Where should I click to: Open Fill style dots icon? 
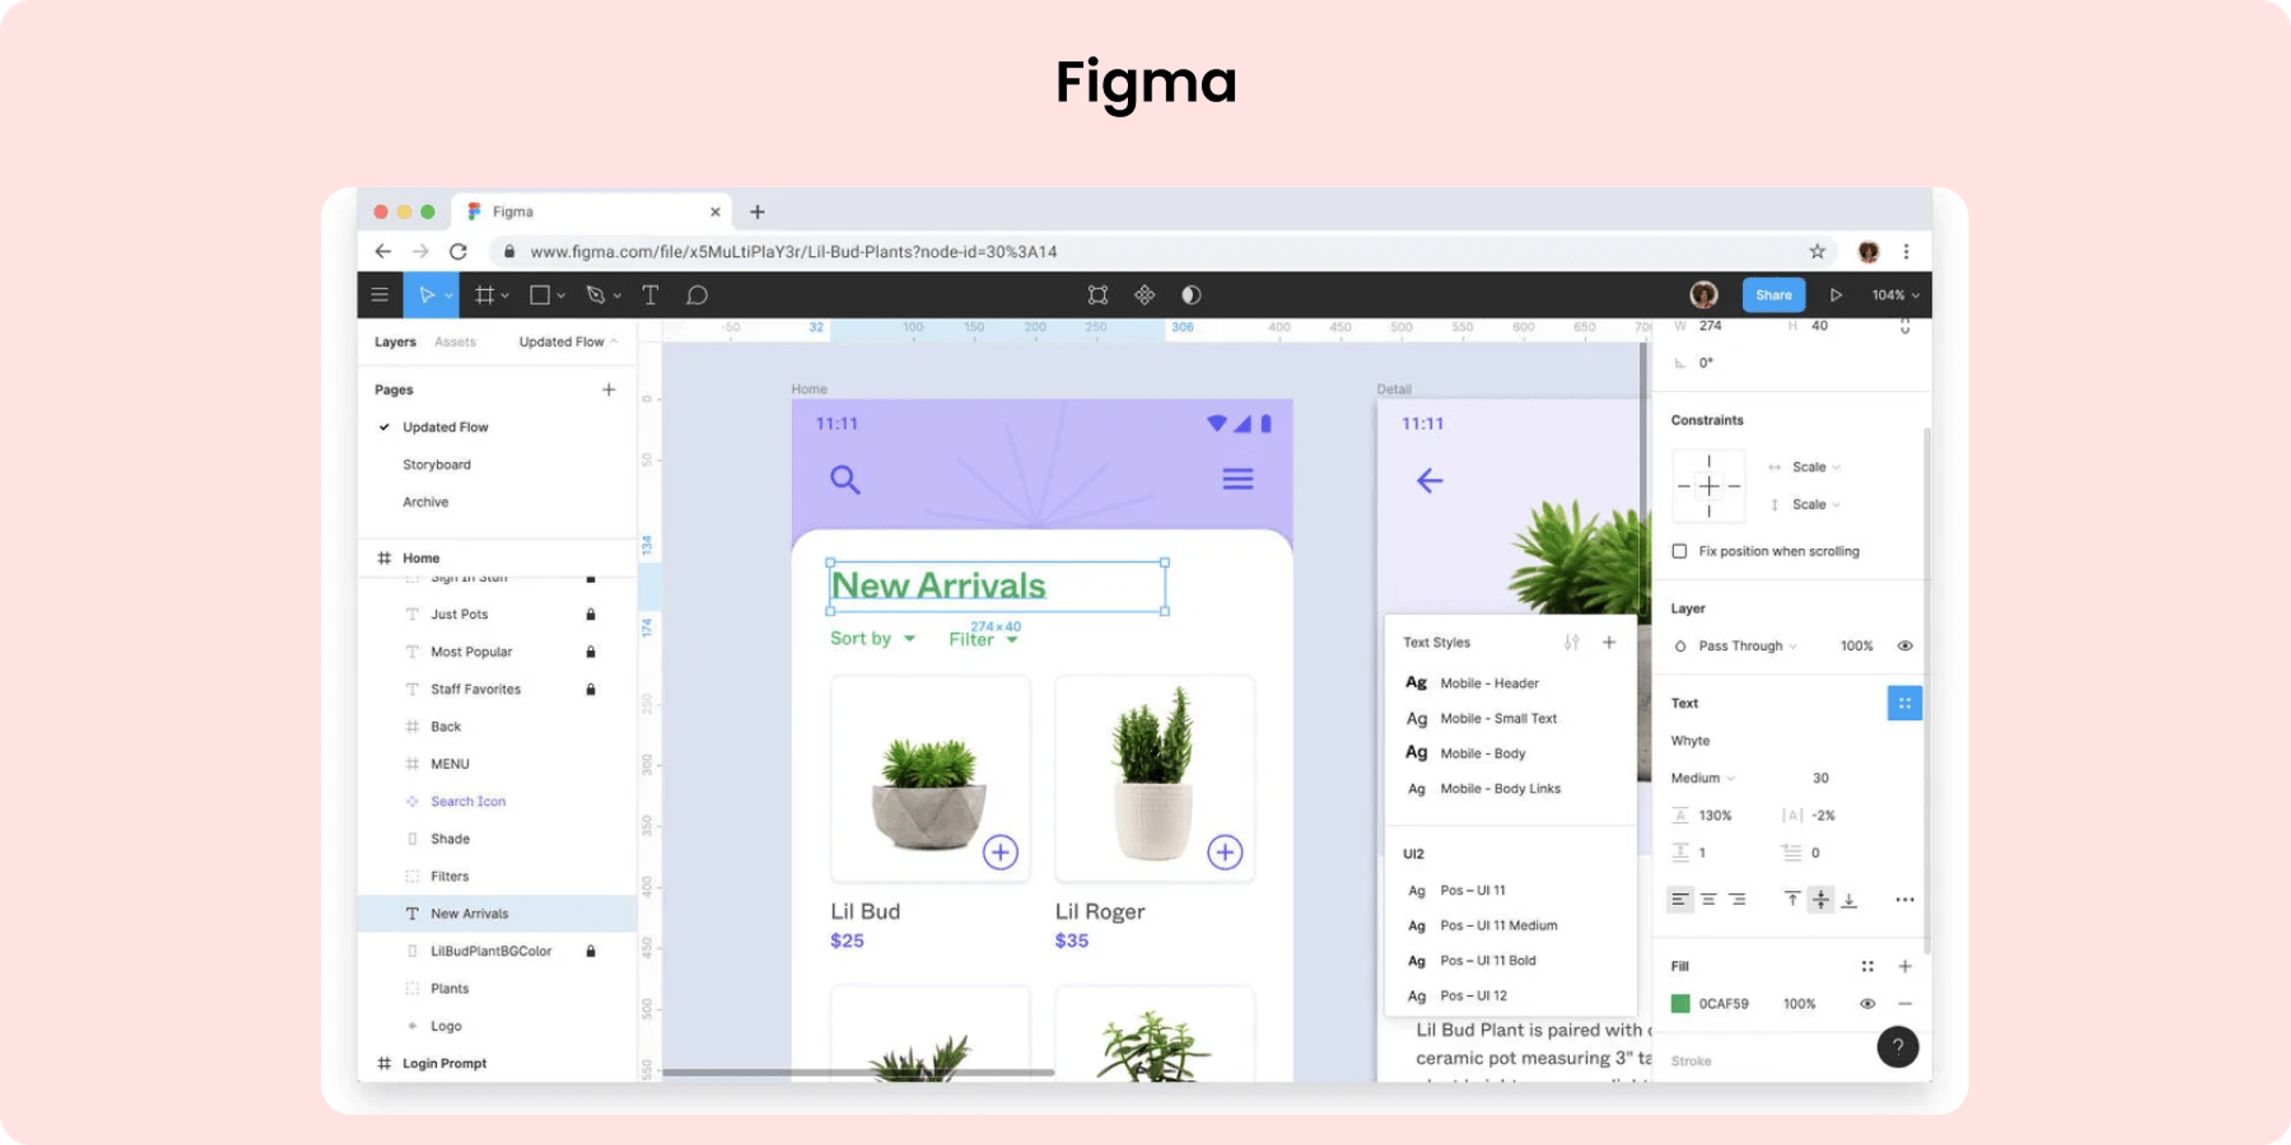click(1867, 966)
